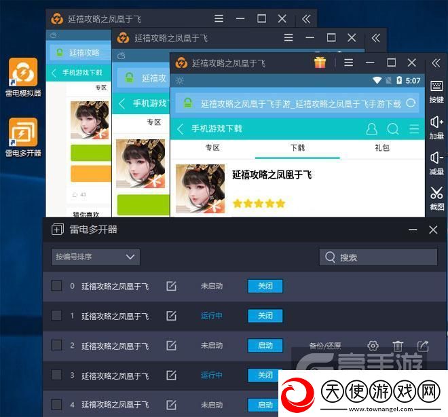Open 备份/还原 for emulator 2

325,346
